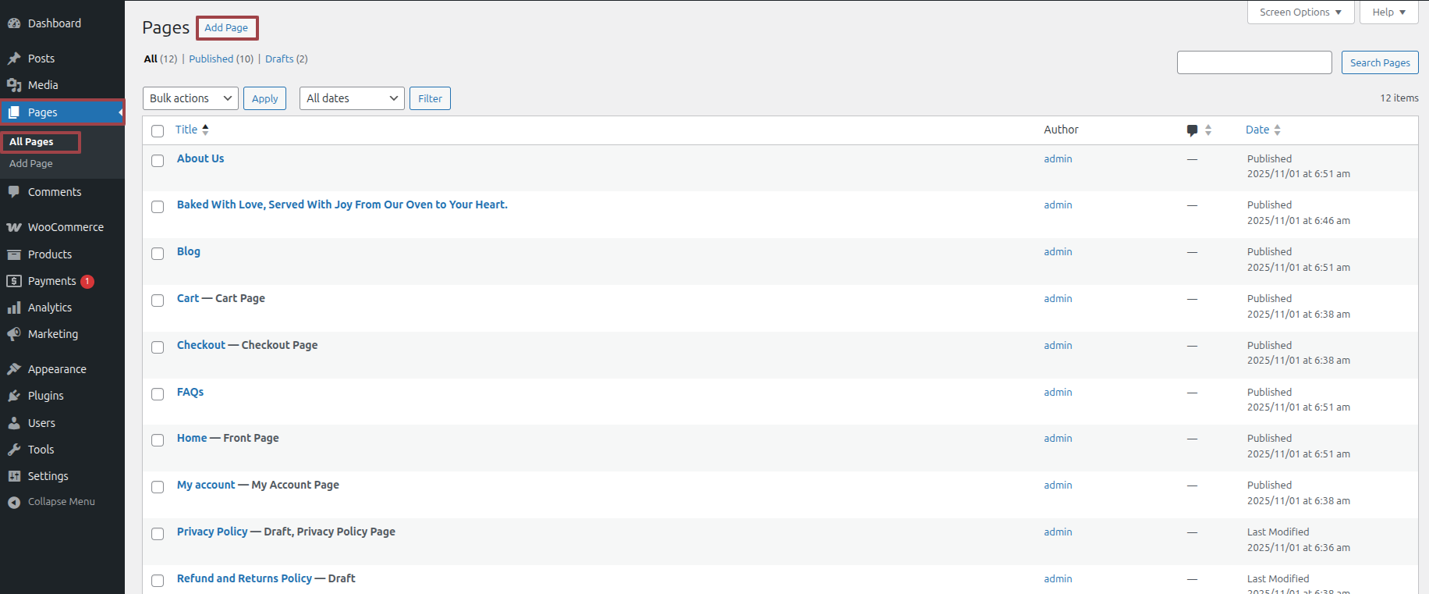
Task: Open the Bulk actions dropdown
Action: click(x=190, y=98)
